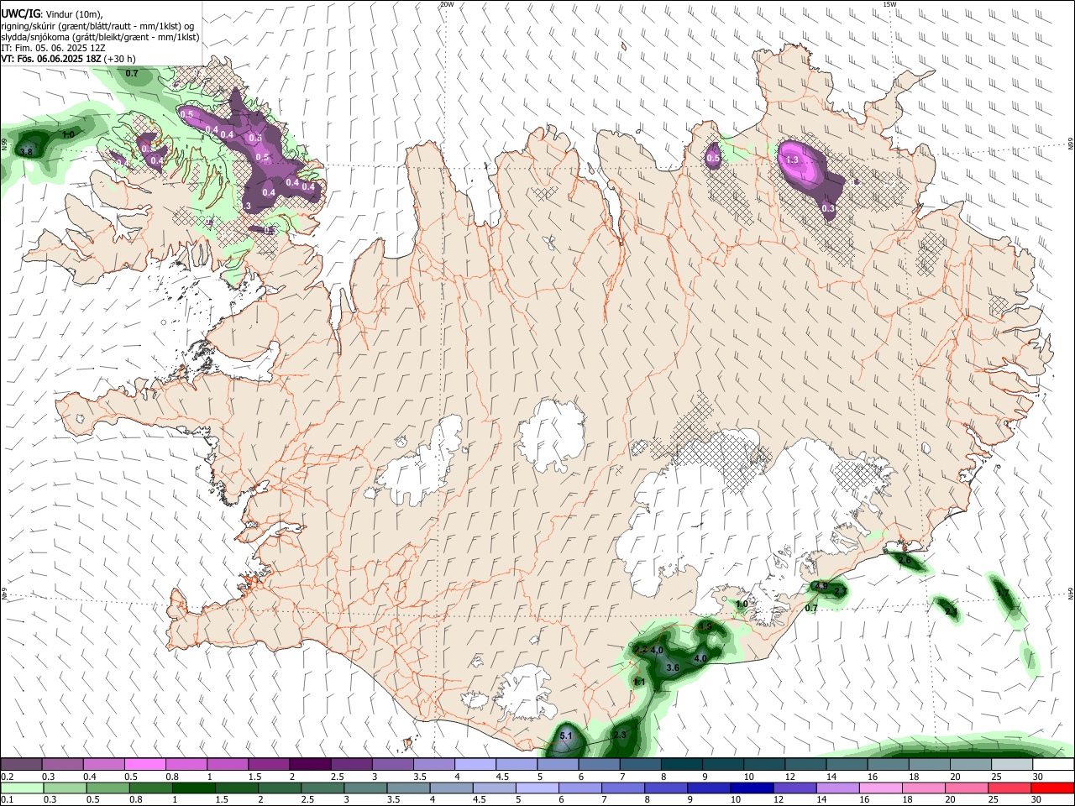The image size is (1075, 806).
Task: Click the 0.1 label on the rain scale
Action: 7,800
